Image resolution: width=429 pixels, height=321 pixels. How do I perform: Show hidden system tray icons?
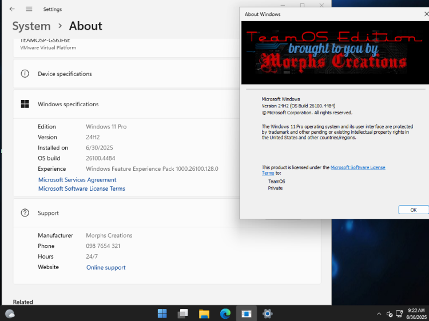(379, 314)
